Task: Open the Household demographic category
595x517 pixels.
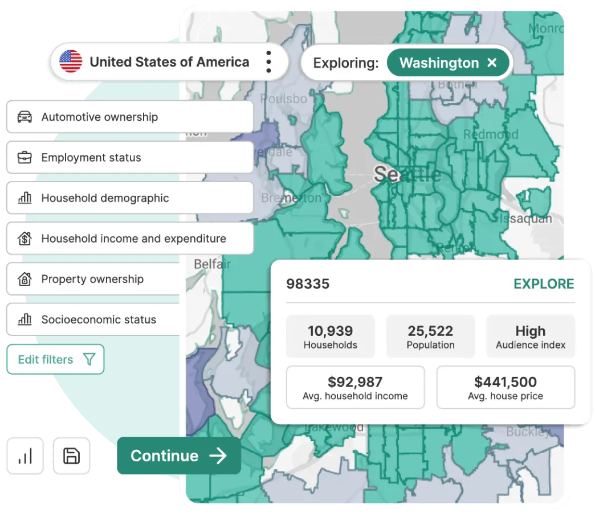Action: coord(130,198)
